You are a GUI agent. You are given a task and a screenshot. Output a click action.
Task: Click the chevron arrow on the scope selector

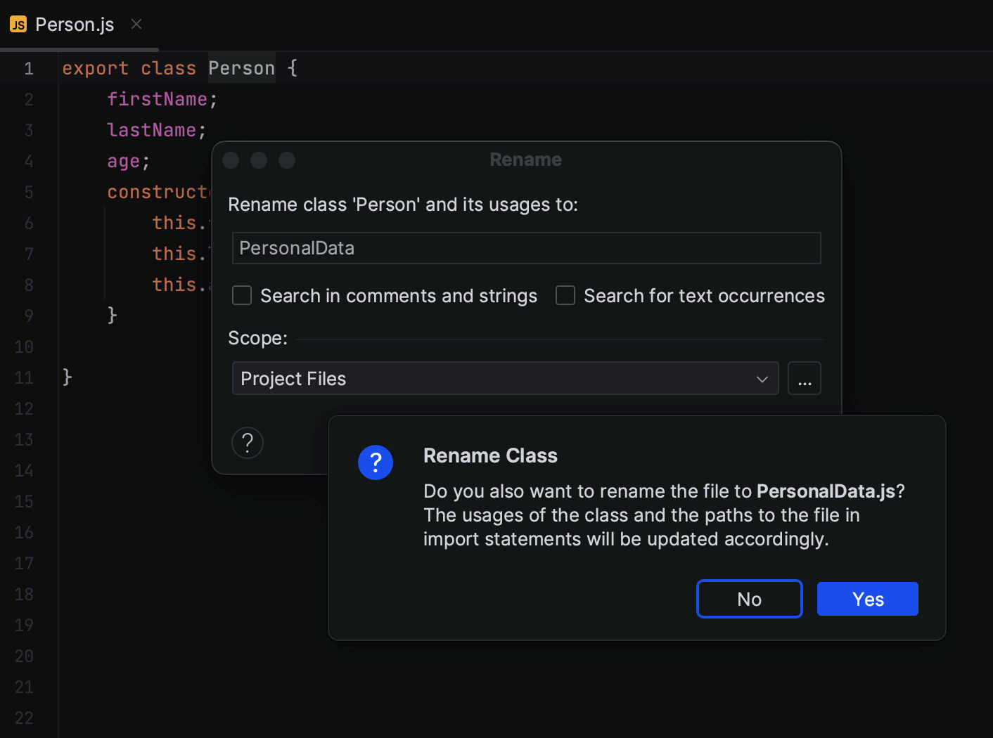[x=762, y=378]
